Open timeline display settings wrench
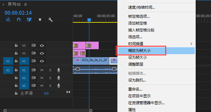The height and width of the screenshot is (112, 211). 50,20
